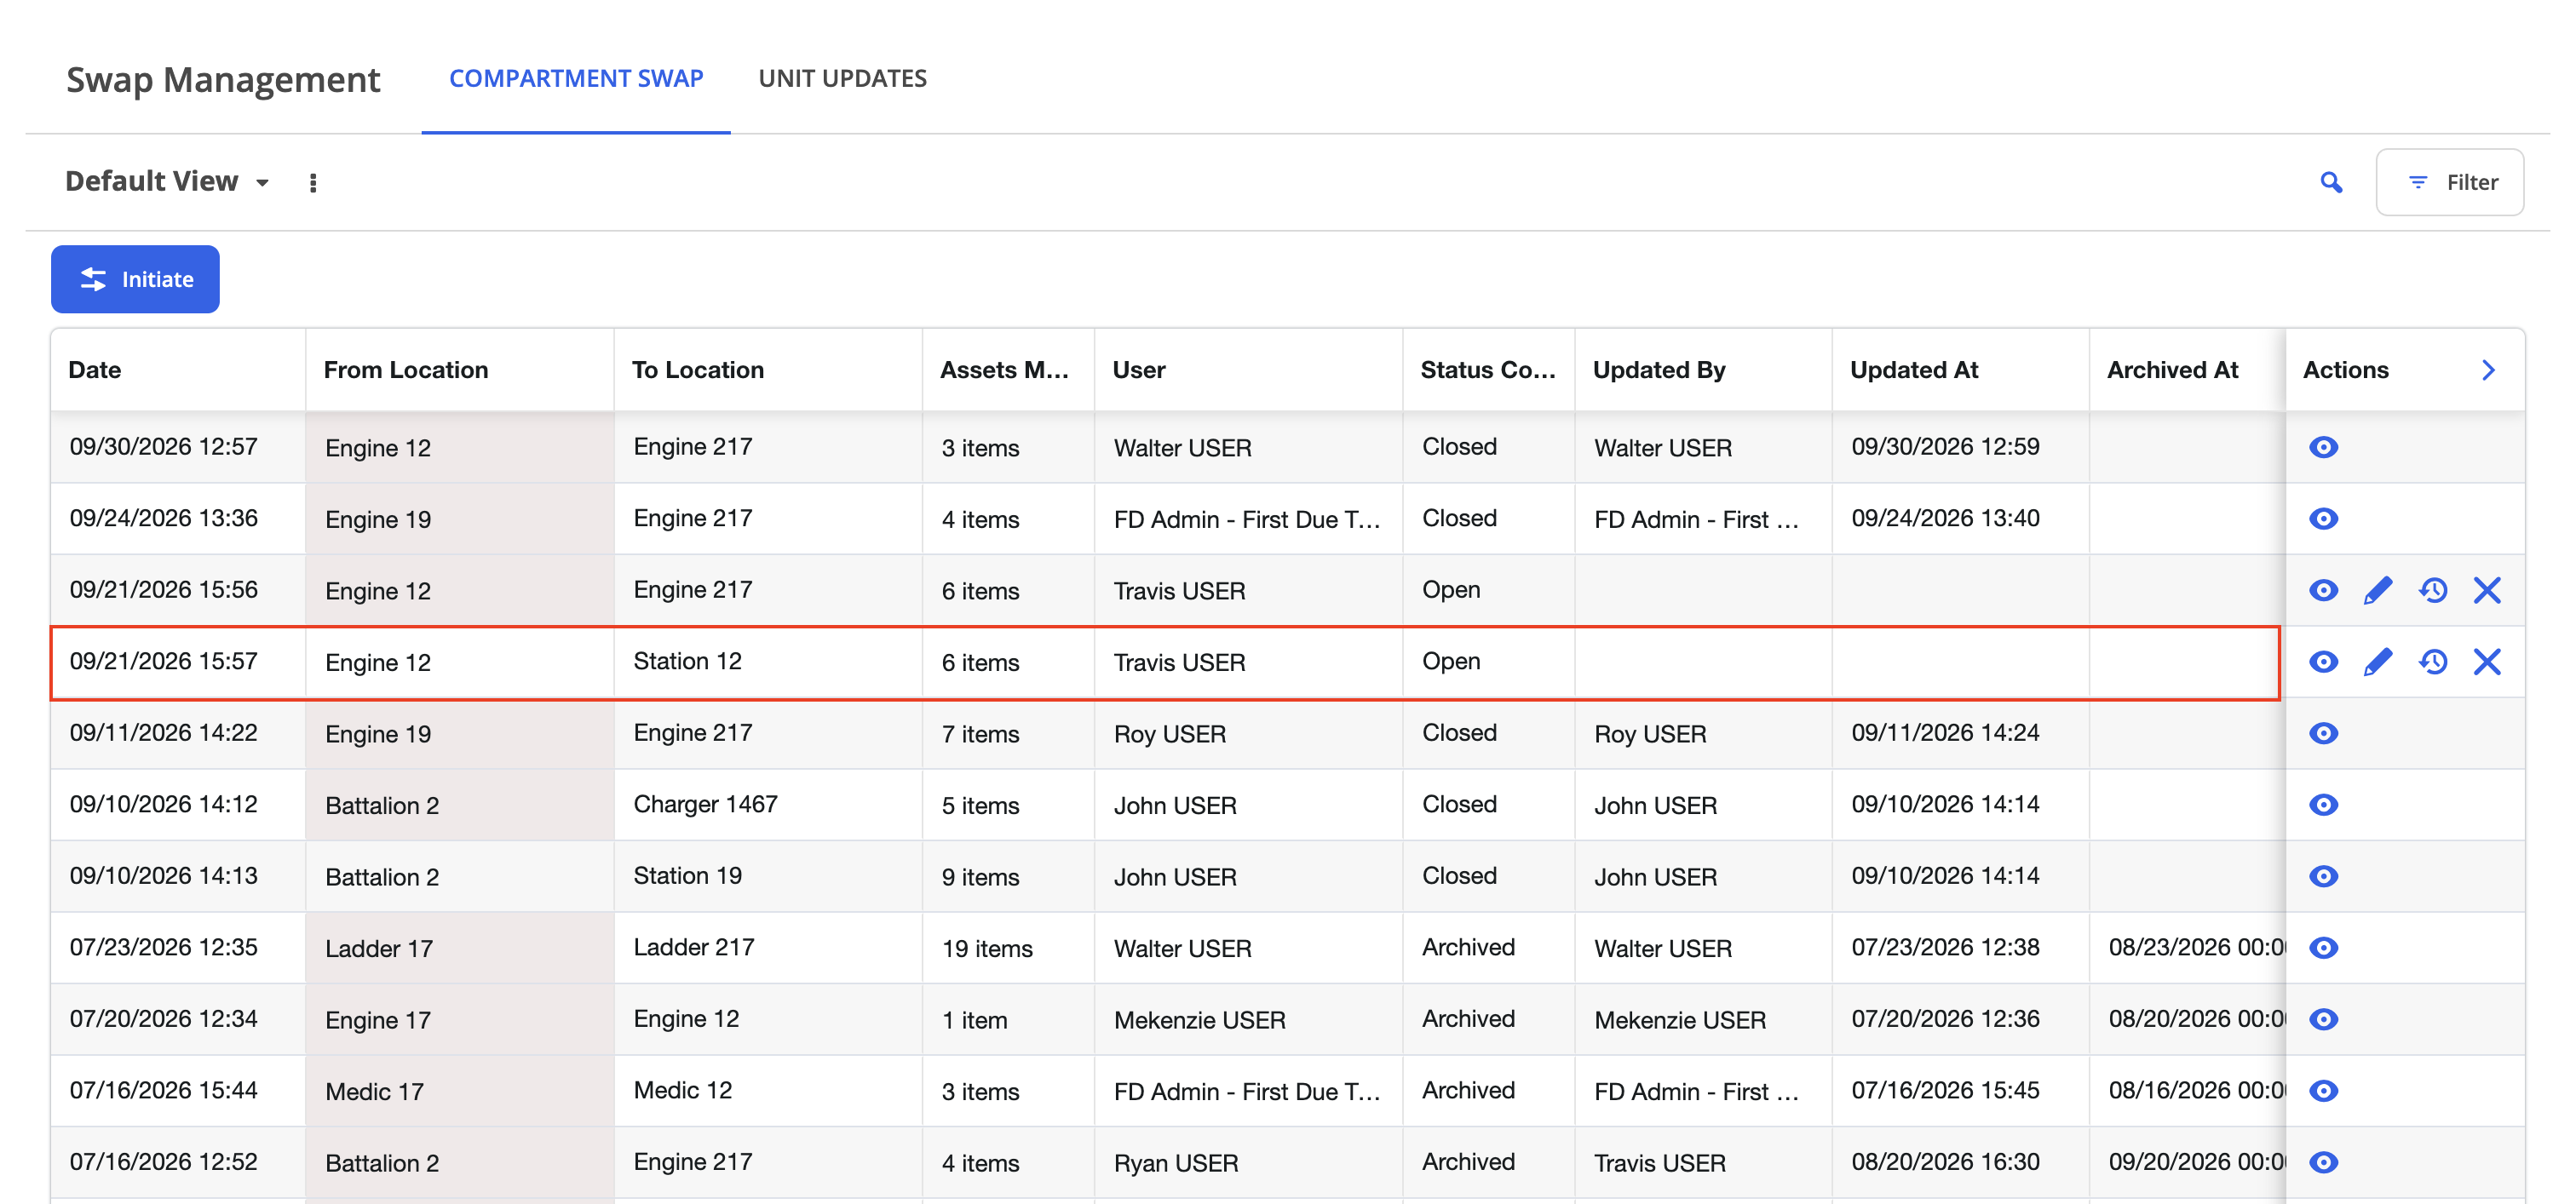The height and width of the screenshot is (1204, 2576).
Task: Click the Medic 17 from-location cell
Action: (460, 1091)
